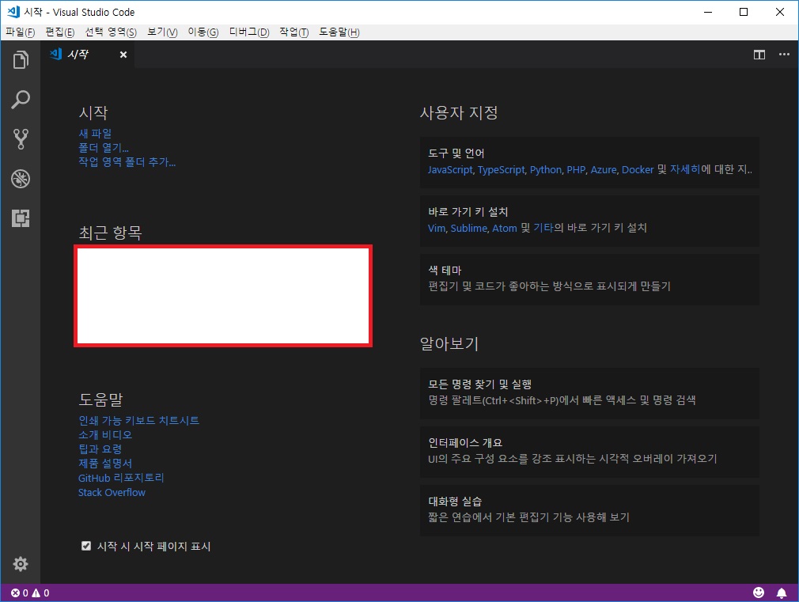This screenshot has width=799, height=602.
Task: Click the feedback smiley icon
Action: (759, 593)
